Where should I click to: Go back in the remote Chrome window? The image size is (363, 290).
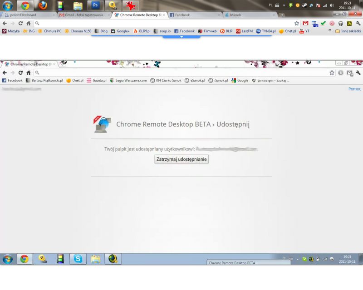[5, 72]
